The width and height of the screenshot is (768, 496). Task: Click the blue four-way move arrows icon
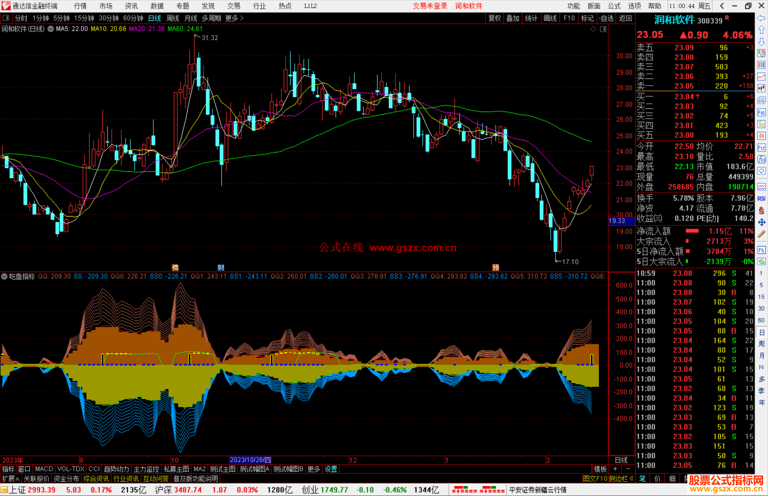[x=761, y=222]
